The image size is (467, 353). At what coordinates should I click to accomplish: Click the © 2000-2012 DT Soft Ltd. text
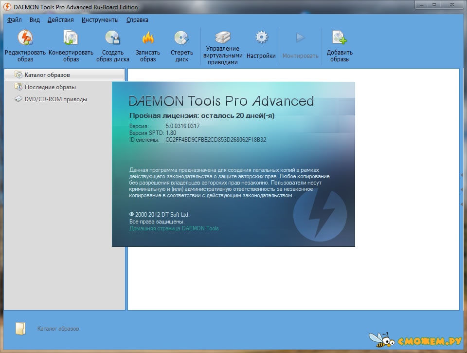160,215
